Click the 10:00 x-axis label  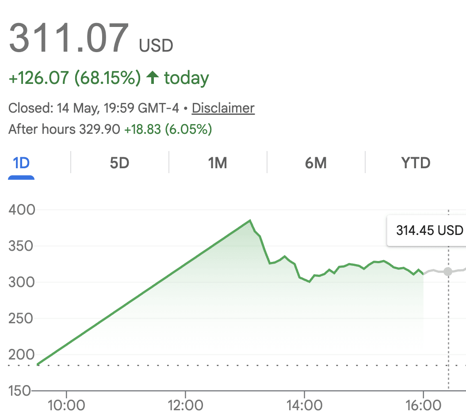(x=66, y=405)
